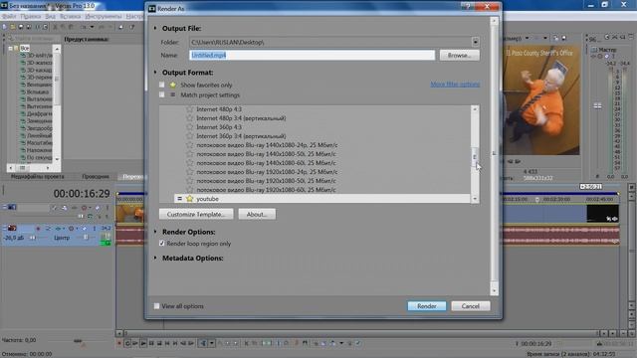Screen dimensions: 637x358
Task: Click the 00:00:16:29 timecode display
Action: [82, 194]
